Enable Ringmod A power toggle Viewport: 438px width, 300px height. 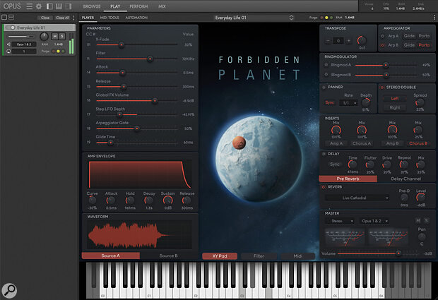pos(326,65)
